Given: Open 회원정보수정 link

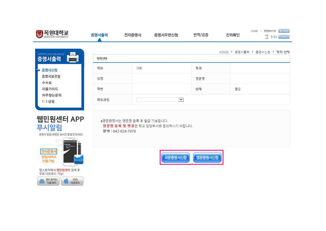Looking at the screenshot, I should pyautogui.click(x=269, y=31).
